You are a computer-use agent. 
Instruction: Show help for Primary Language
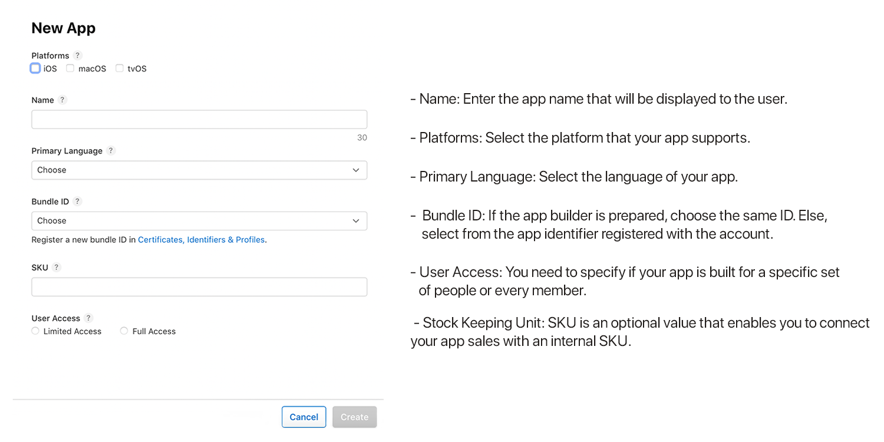(x=111, y=151)
